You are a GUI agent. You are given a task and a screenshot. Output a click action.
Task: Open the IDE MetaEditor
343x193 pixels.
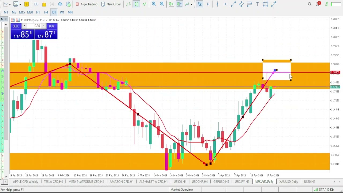tap(36, 4)
